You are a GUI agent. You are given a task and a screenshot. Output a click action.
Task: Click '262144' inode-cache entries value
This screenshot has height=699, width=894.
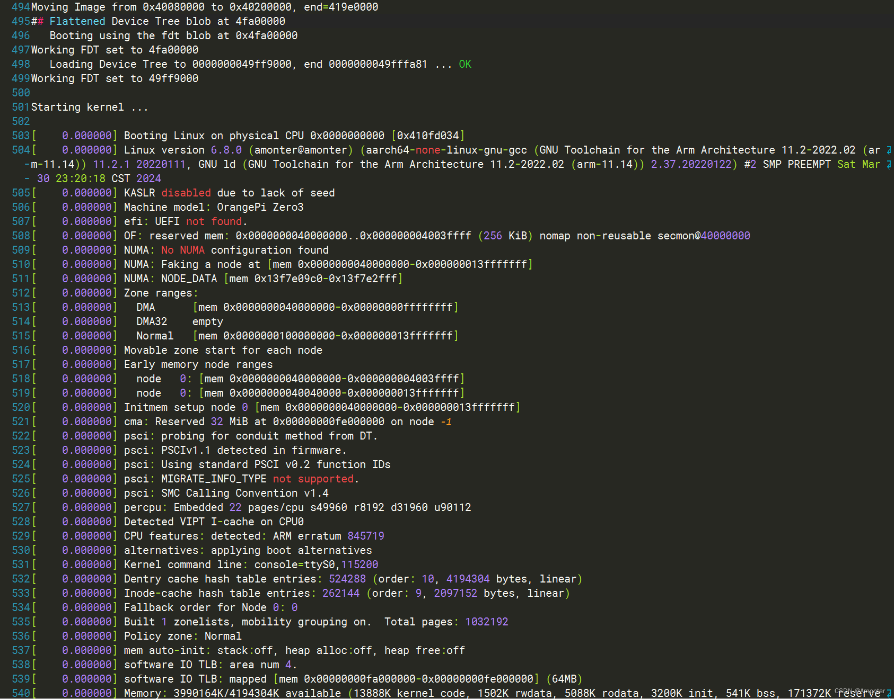coord(341,593)
